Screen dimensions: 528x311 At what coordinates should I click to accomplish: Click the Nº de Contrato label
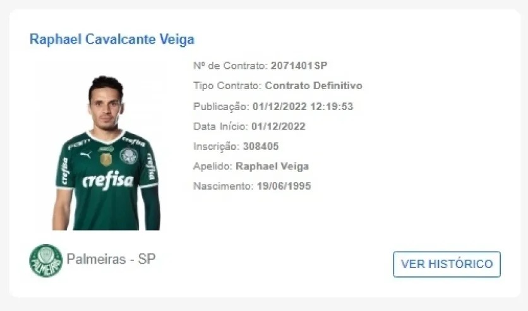[231, 65]
